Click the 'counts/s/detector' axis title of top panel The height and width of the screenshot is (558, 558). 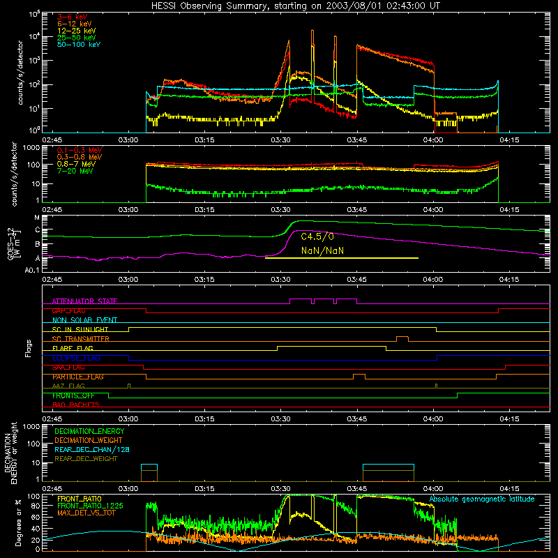(20, 73)
